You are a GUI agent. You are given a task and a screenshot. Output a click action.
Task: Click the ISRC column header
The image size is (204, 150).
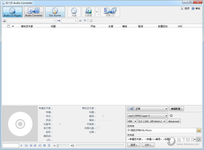(180, 26)
